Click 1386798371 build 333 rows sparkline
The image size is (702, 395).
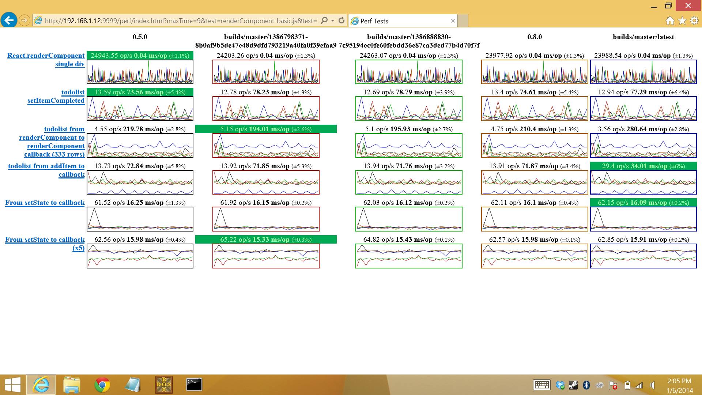click(x=266, y=146)
